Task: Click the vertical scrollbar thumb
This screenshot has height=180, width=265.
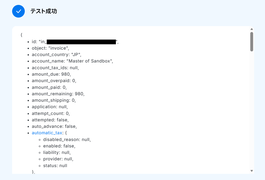Action: click(x=252, y=42)
